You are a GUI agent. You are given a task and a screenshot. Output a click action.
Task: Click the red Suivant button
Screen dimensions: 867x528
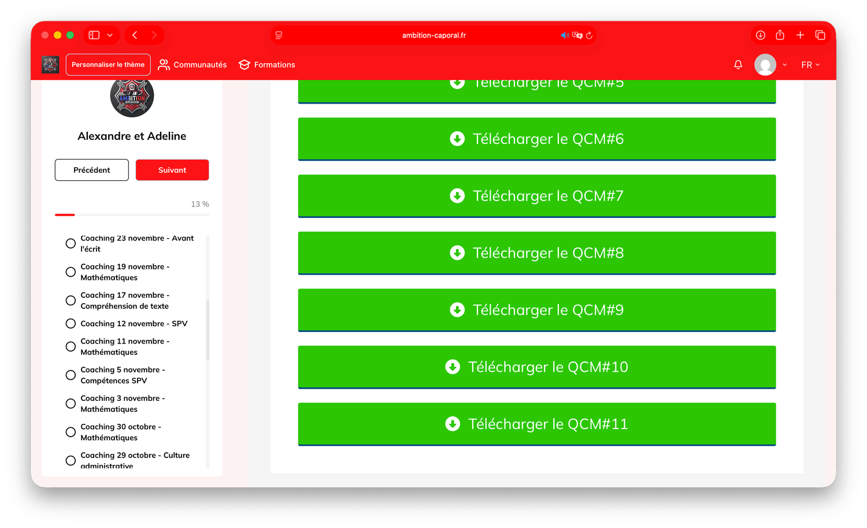(172, 170)
